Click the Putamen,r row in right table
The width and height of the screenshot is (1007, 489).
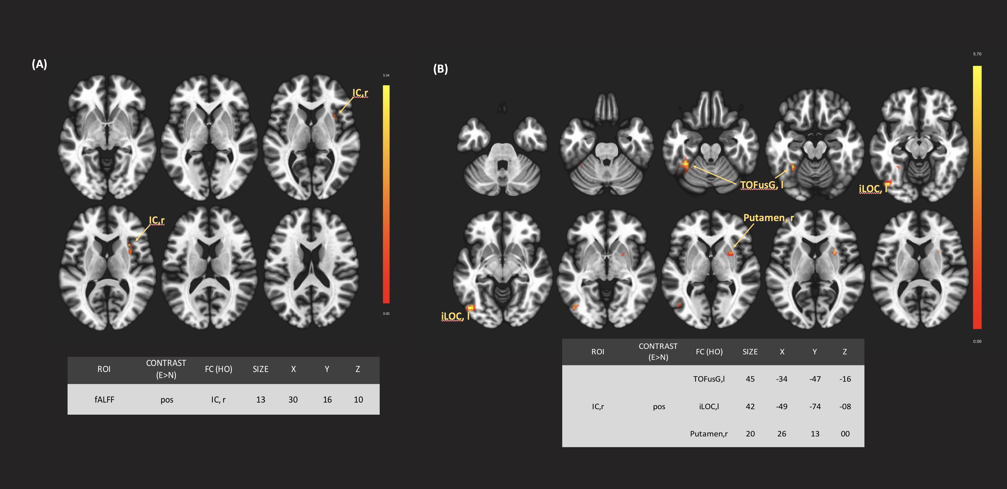click(709, 434)
